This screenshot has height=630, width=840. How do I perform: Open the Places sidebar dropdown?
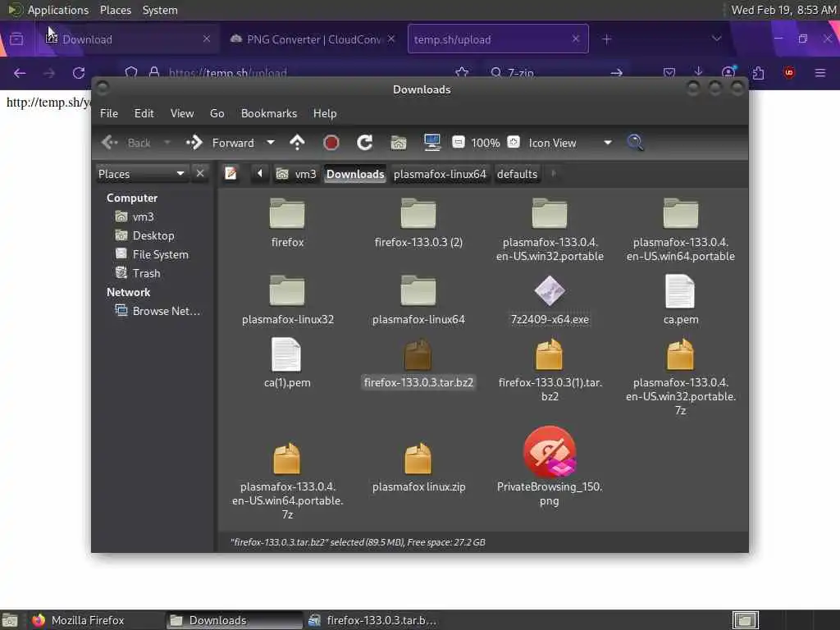click(141, 174)
